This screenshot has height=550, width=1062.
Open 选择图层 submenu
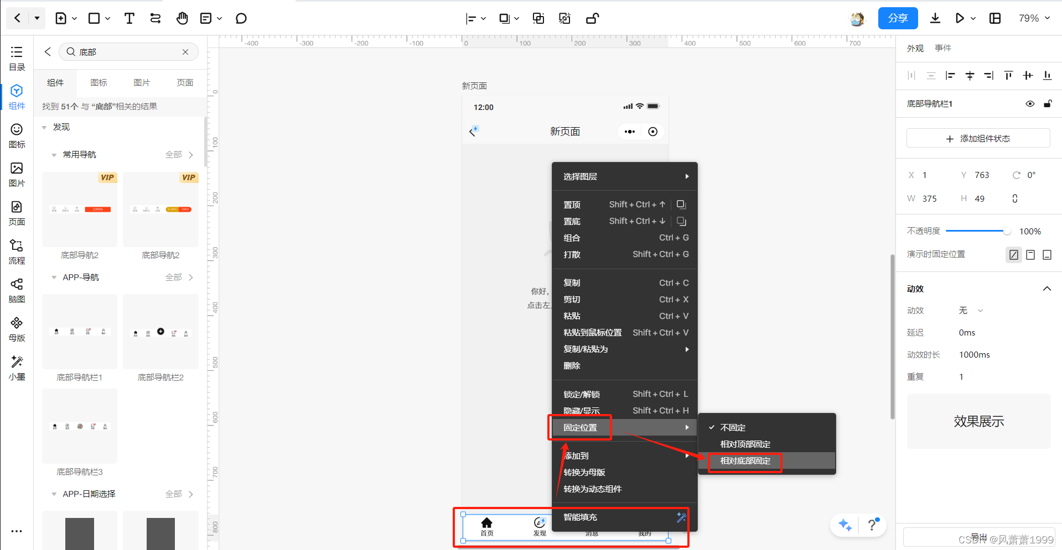[x=625, y=177]
